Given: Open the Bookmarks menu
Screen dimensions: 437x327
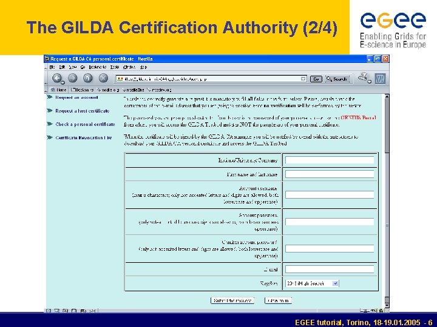Looking at the screenshot, I should (x=98, y=67).
